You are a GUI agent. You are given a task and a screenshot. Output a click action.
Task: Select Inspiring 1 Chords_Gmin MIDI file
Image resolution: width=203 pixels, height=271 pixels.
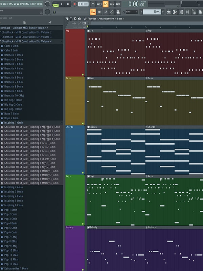31,159
